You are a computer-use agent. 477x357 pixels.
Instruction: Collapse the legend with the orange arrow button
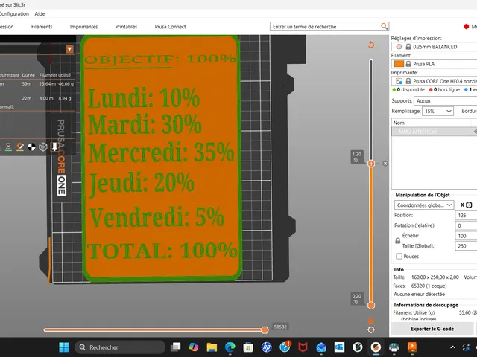69,49
